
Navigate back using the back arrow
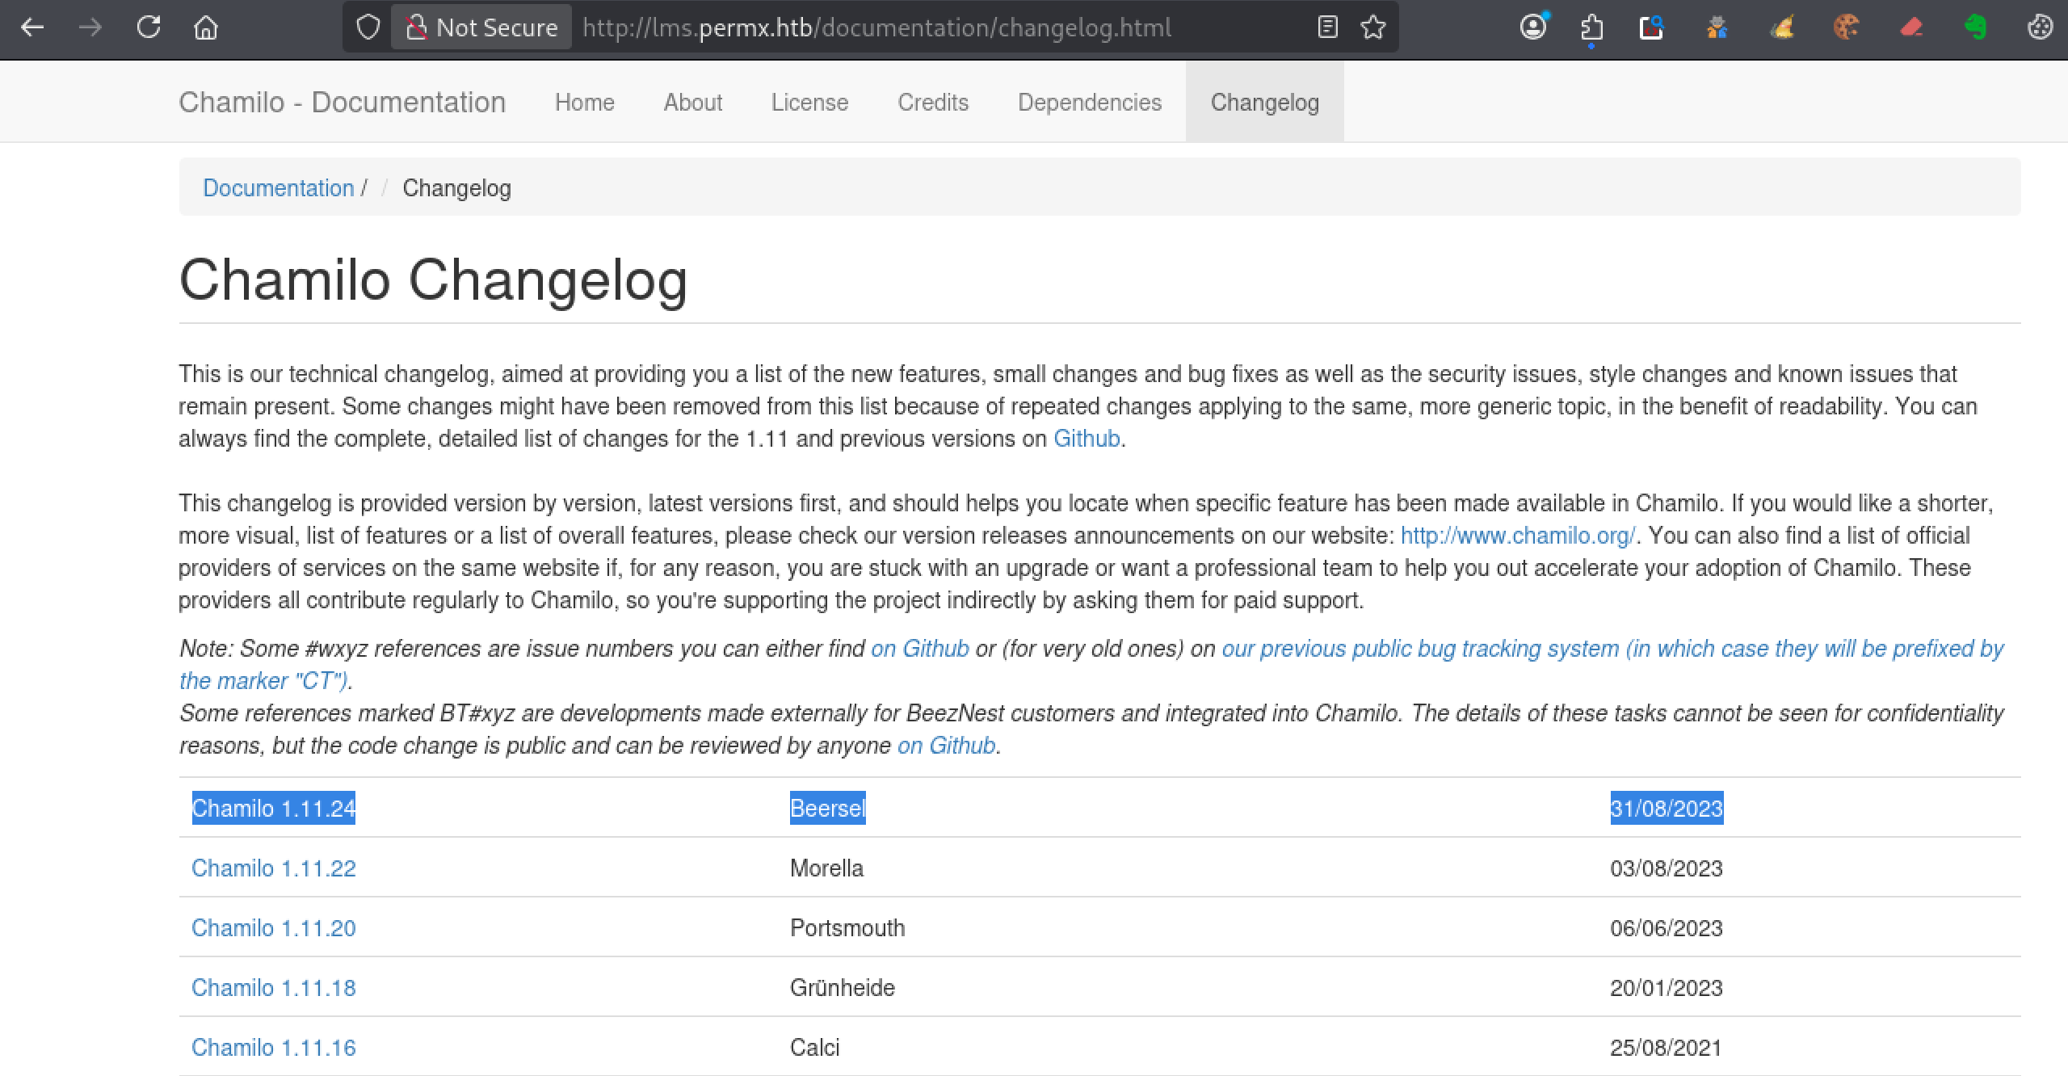(32, 27)
